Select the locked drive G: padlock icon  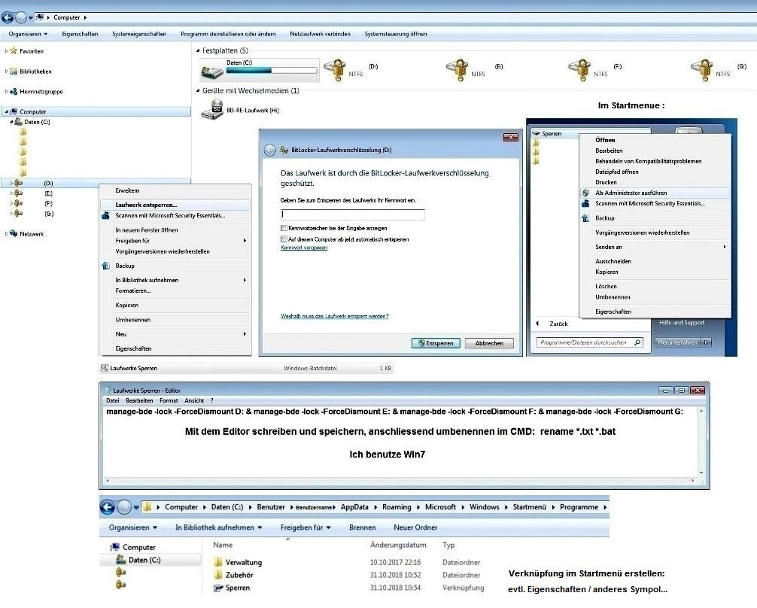point(702,69)
